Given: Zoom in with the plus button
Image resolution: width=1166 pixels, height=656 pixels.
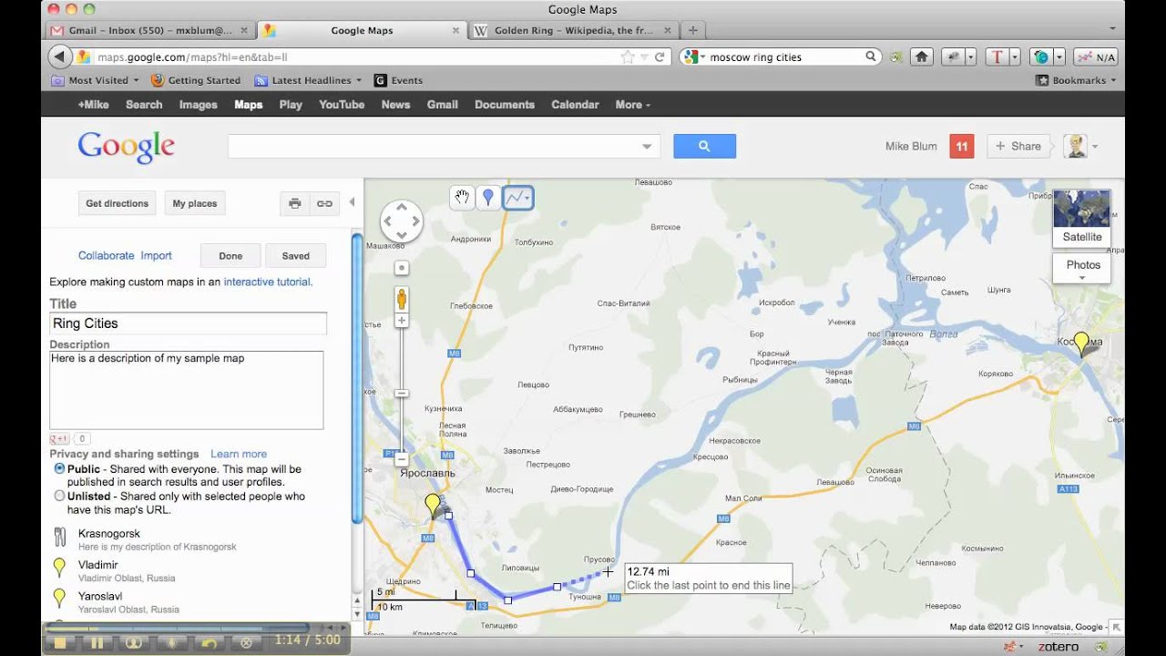Looking at the screenshot, I should click(x=402, y=321).
